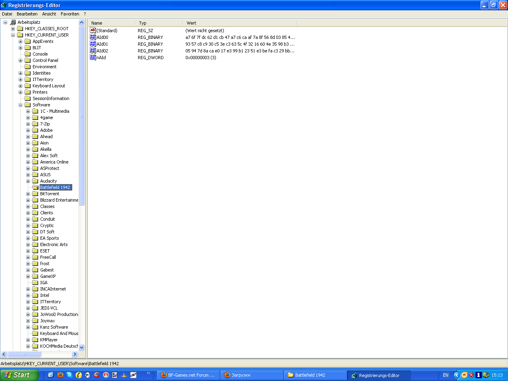Open the Bearbeiten menu
Screen dimensions: 508x381
(x=27, y=14)
